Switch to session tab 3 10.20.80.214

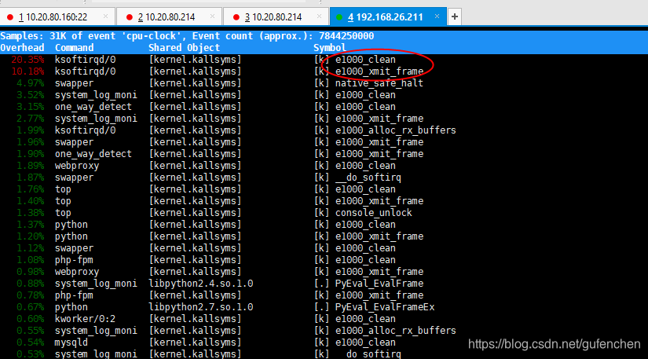point(276,17)
